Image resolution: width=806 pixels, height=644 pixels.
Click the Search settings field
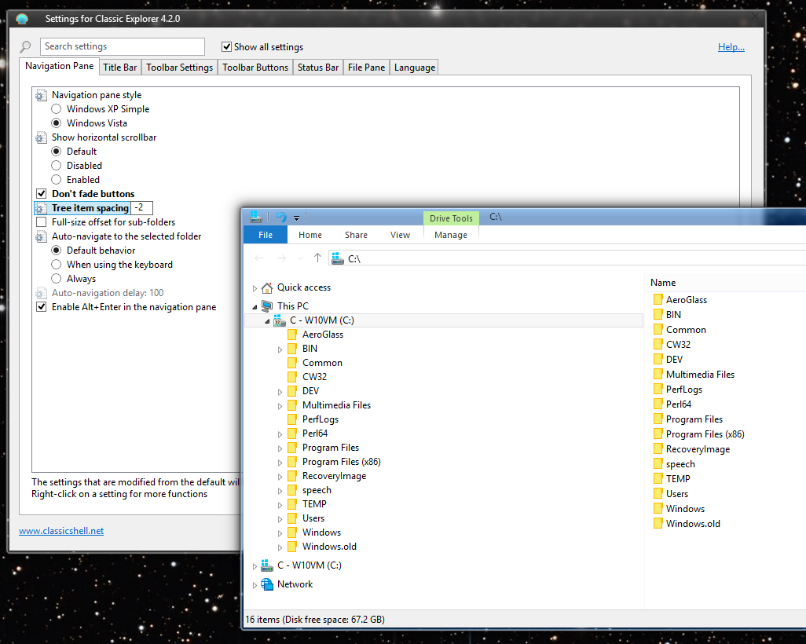tap(123, 46)
